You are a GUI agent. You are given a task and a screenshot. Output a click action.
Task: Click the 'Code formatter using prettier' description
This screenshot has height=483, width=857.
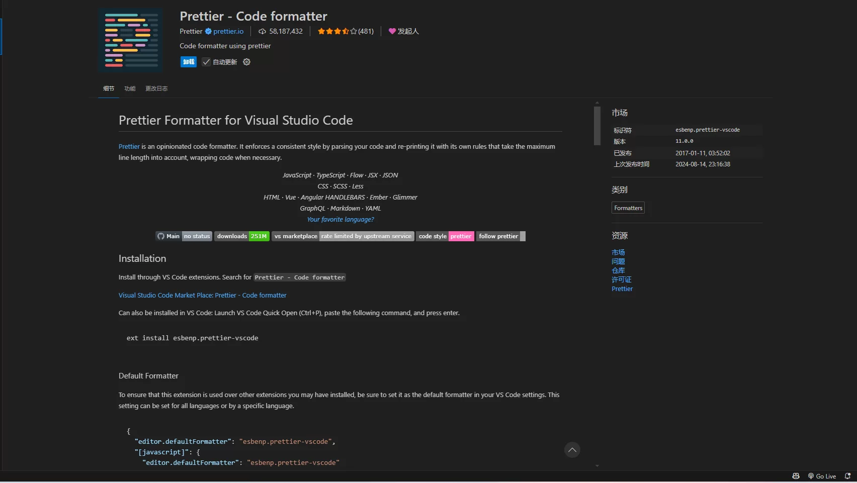pyautogui.click(x=225, y=46)
